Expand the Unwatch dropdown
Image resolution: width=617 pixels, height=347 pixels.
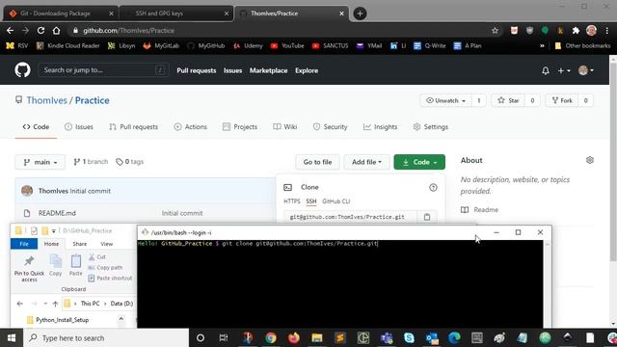445,100
